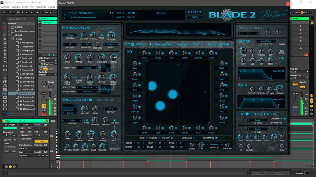Image resolution: width=316 pixels, height=177 pixels.
Task: Expand the ARABIC folder tree arrow
Action: [x=9, y=27]
